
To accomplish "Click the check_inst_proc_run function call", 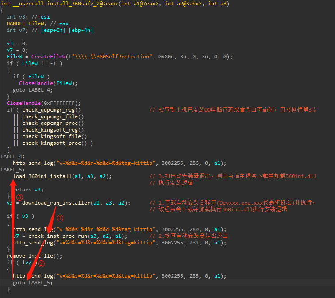I will (58, 236).
